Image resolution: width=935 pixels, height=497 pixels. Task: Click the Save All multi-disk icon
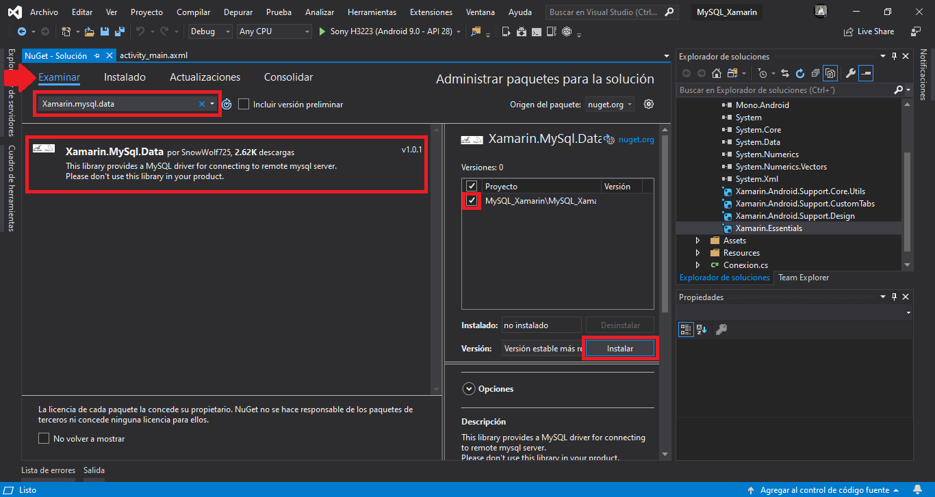tap(120, 31)
